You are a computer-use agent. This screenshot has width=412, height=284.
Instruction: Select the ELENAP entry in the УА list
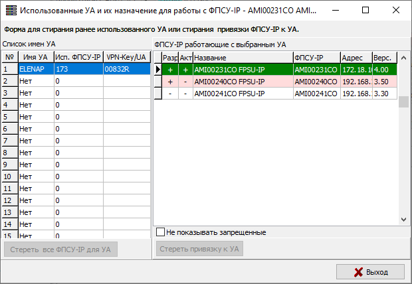(x=35, y=69)
